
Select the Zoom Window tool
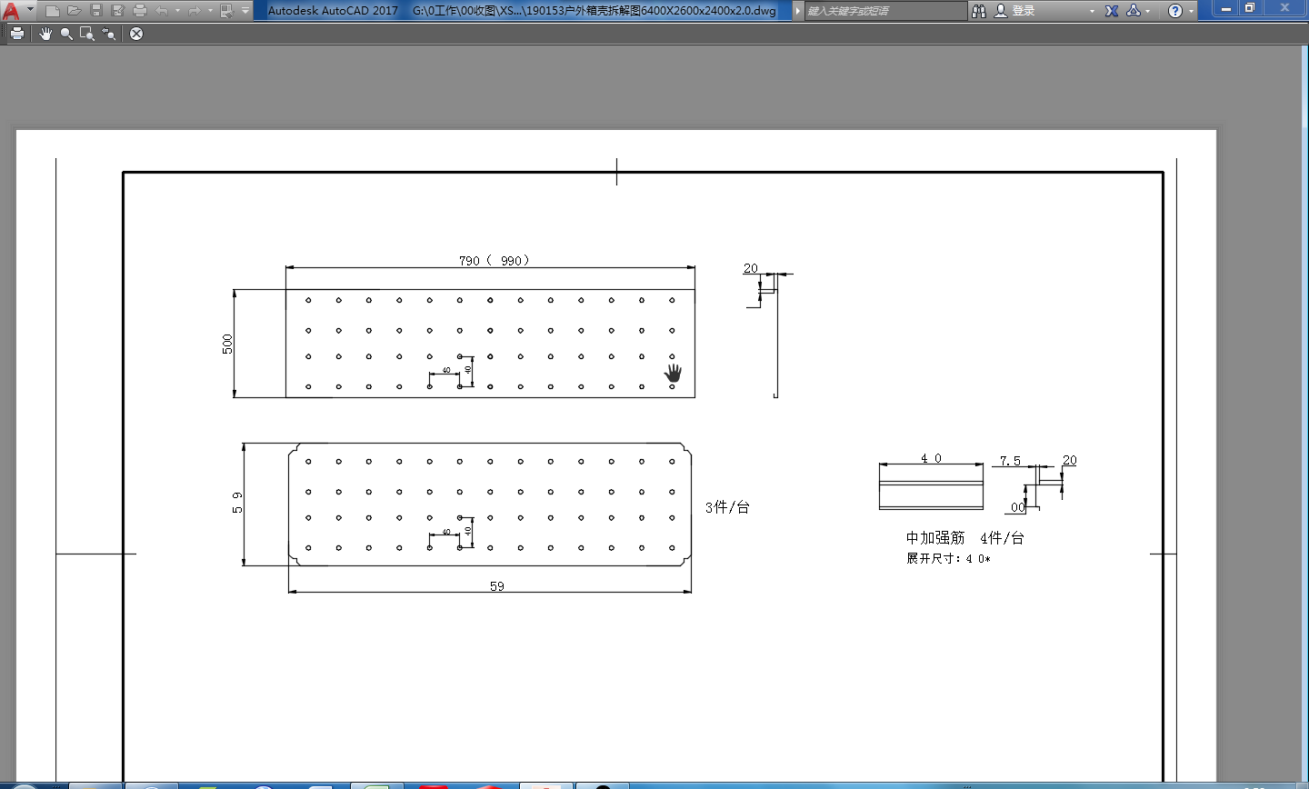coord(87,34)
